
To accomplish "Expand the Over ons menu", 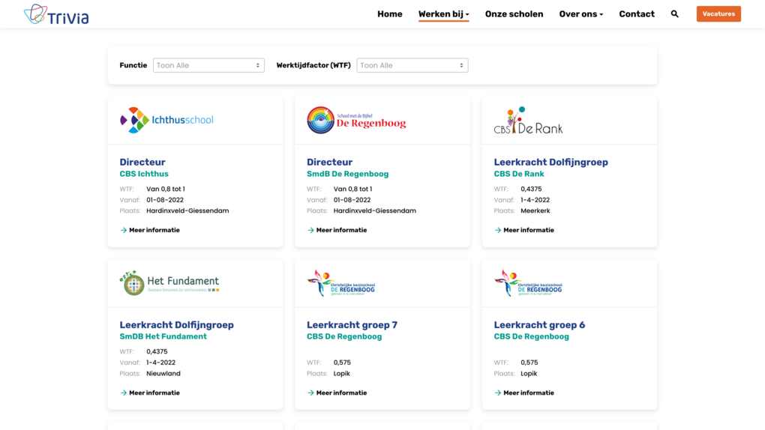I will pyautogui.click(x=580, y=14).
